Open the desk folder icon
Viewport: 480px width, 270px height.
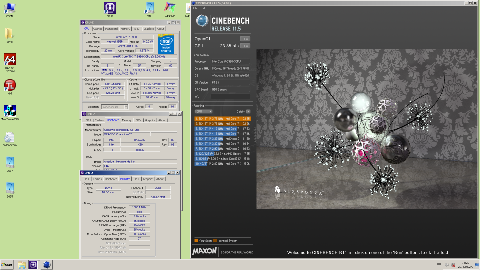coord(10,35)
